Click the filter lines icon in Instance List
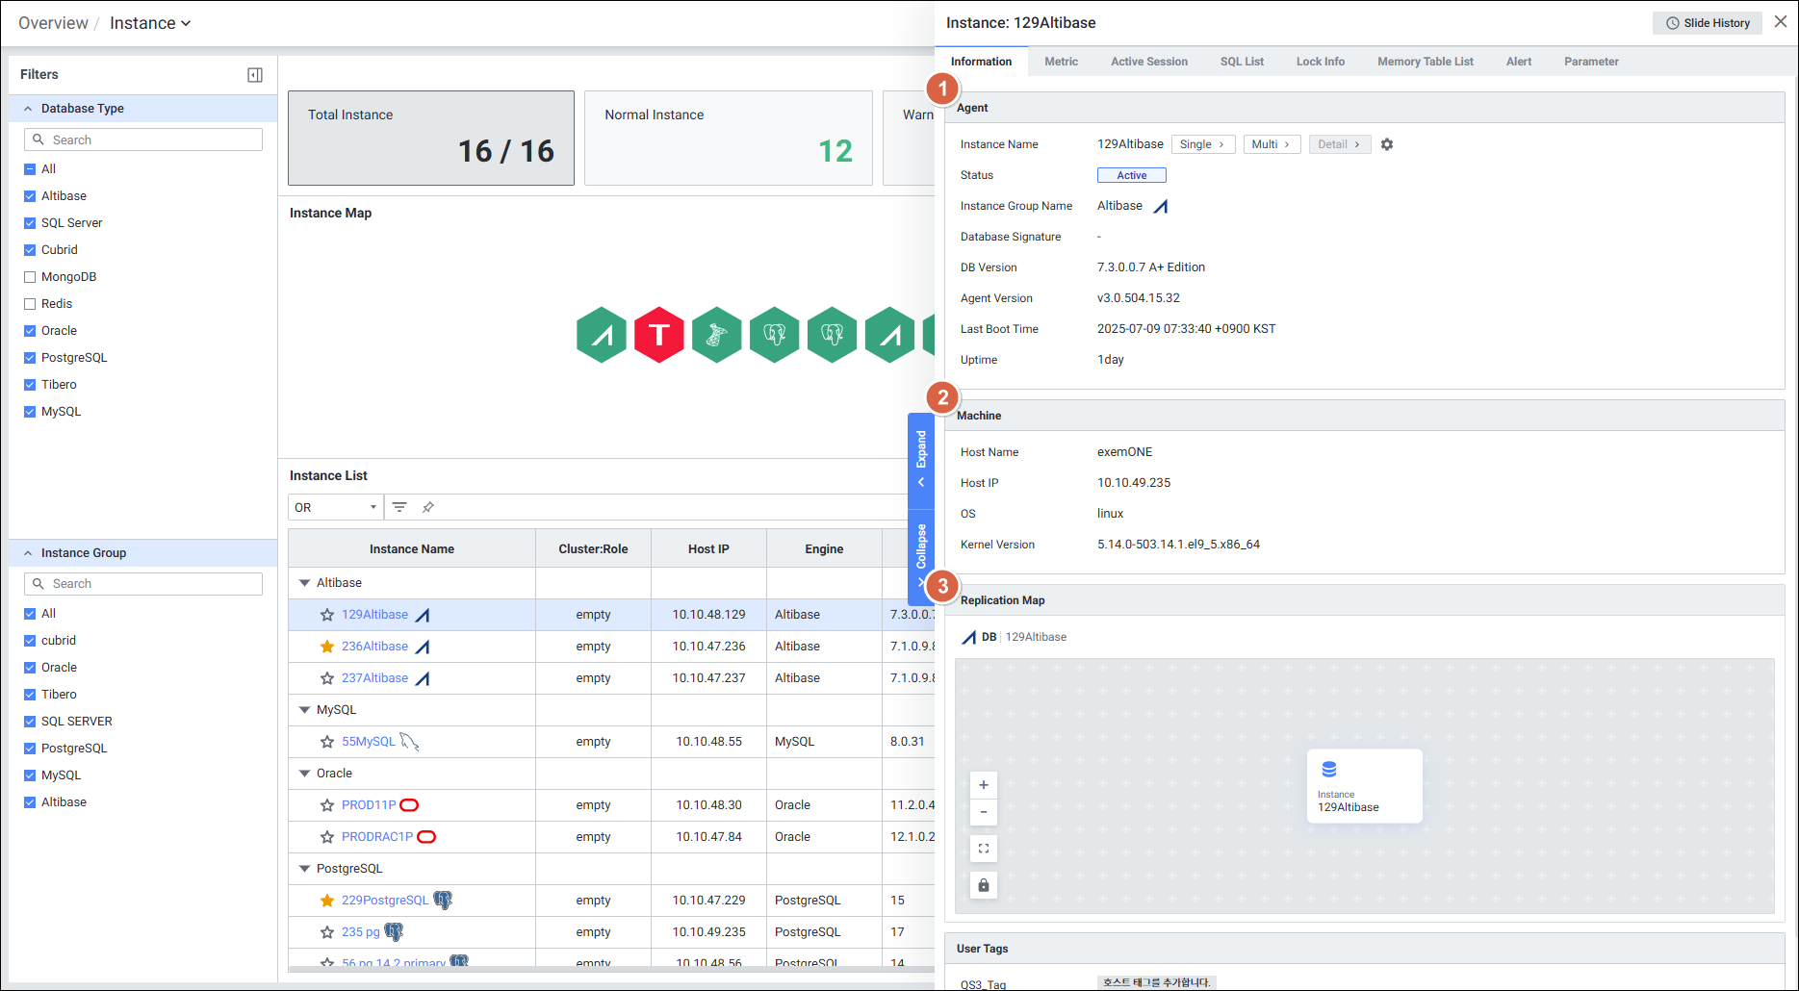 [x=399, y=507]
